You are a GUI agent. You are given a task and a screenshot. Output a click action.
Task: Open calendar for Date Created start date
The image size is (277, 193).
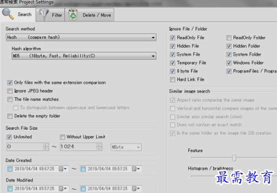pyautogui.click(x=63, y=169)
